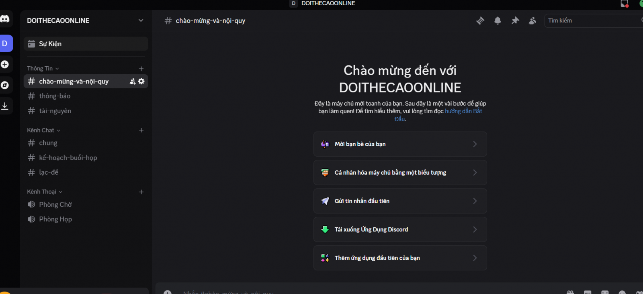The height and width of the screenshot is (294, 643).
Task: Add channel to Kênh Chat category
Action: pos(141,130)
